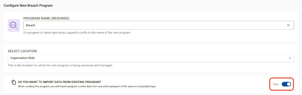Toggle off the import data switch
This screenshot has height=95, width=302.
[286, 84]
